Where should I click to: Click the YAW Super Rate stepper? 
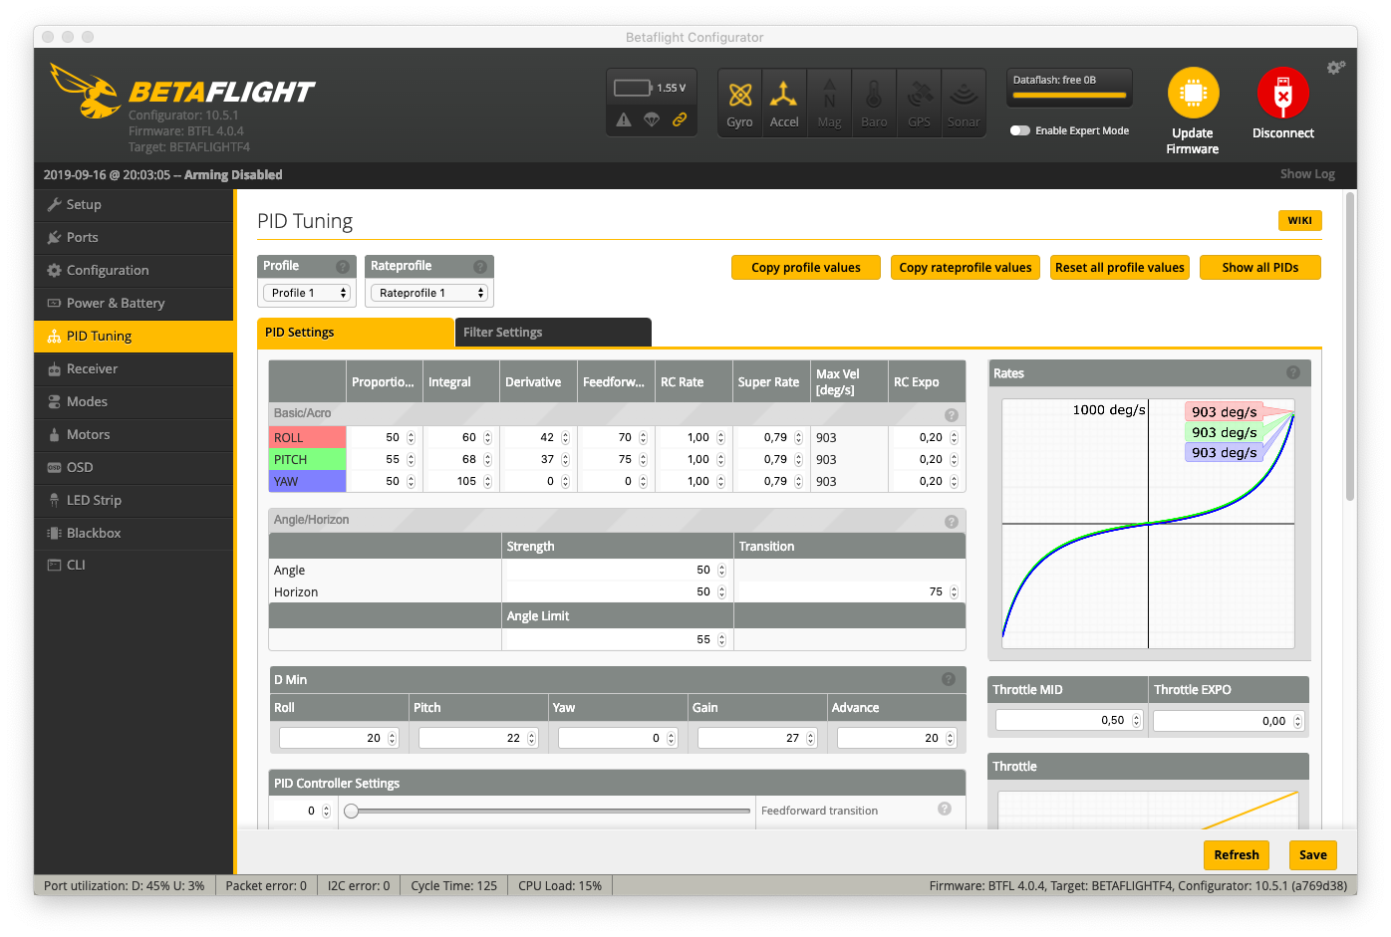(798, 482)
